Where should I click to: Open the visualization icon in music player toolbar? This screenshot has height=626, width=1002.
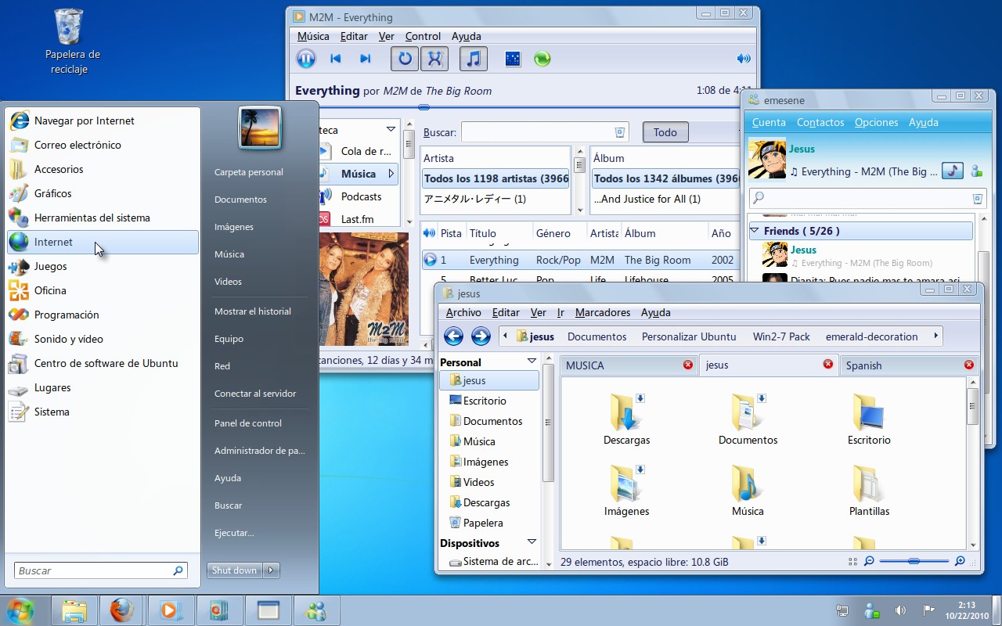pos(513,59)
